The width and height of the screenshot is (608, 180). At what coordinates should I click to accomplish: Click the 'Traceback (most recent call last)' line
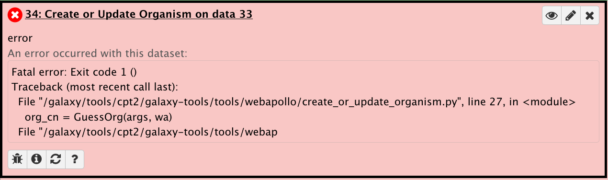click(95, 88)
